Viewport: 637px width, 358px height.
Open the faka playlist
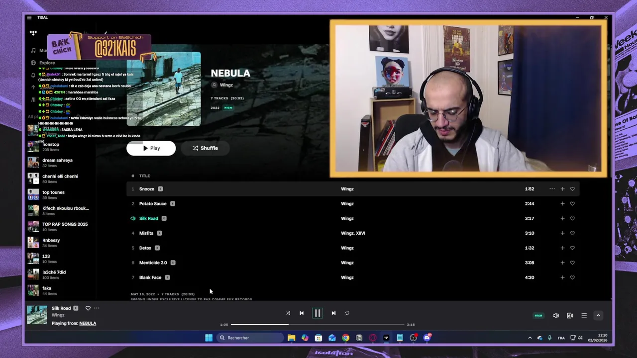pyautogui.click(x=47, y=288)
